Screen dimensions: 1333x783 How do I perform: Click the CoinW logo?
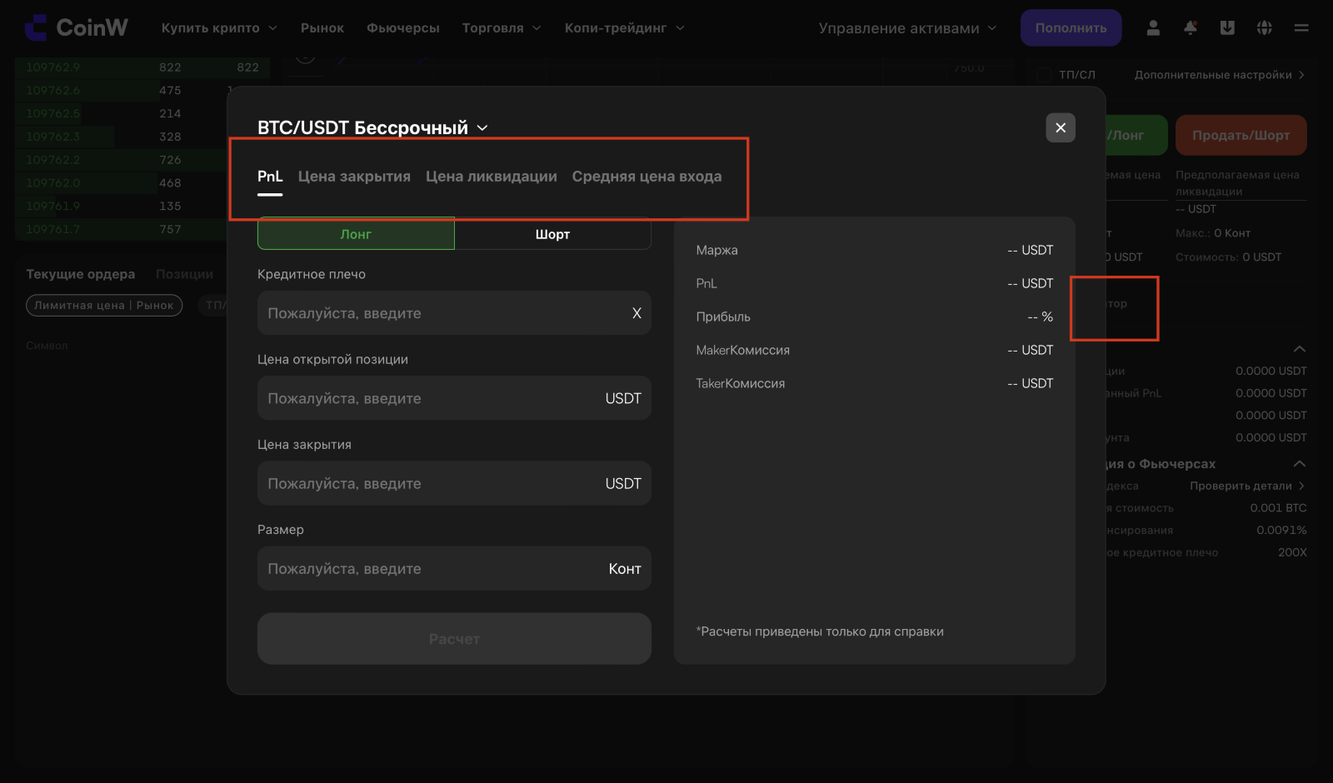76,27
